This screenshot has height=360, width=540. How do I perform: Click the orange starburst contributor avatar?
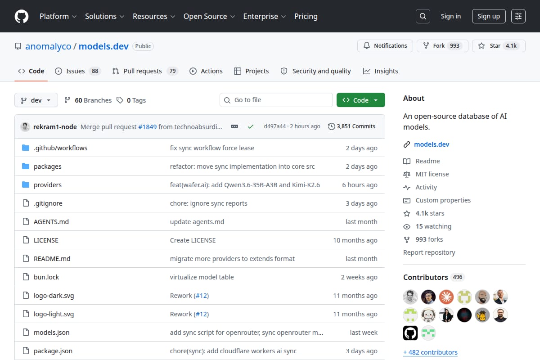click(x=446, y=297)
